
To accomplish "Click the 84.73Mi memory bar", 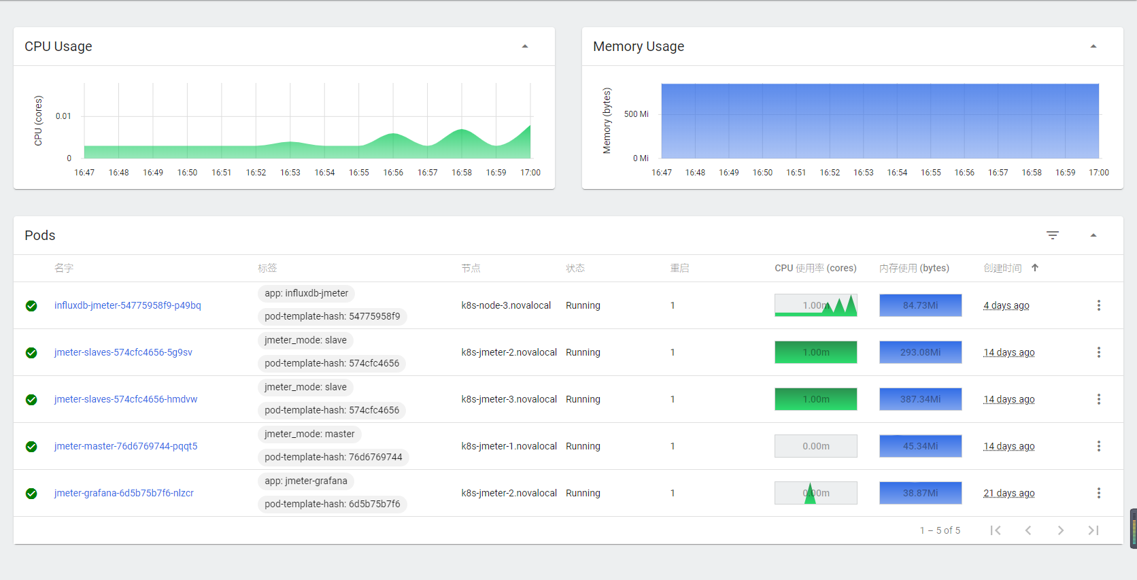I will 921,305.
